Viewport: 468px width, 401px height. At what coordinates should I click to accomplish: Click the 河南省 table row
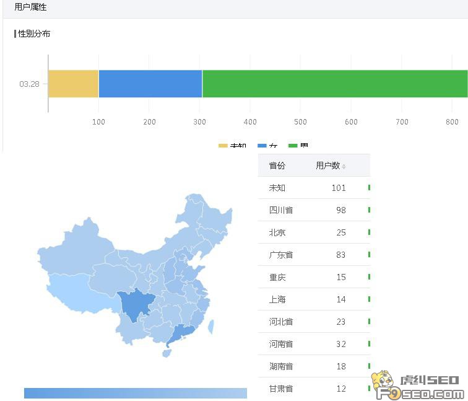pos(314,344)
